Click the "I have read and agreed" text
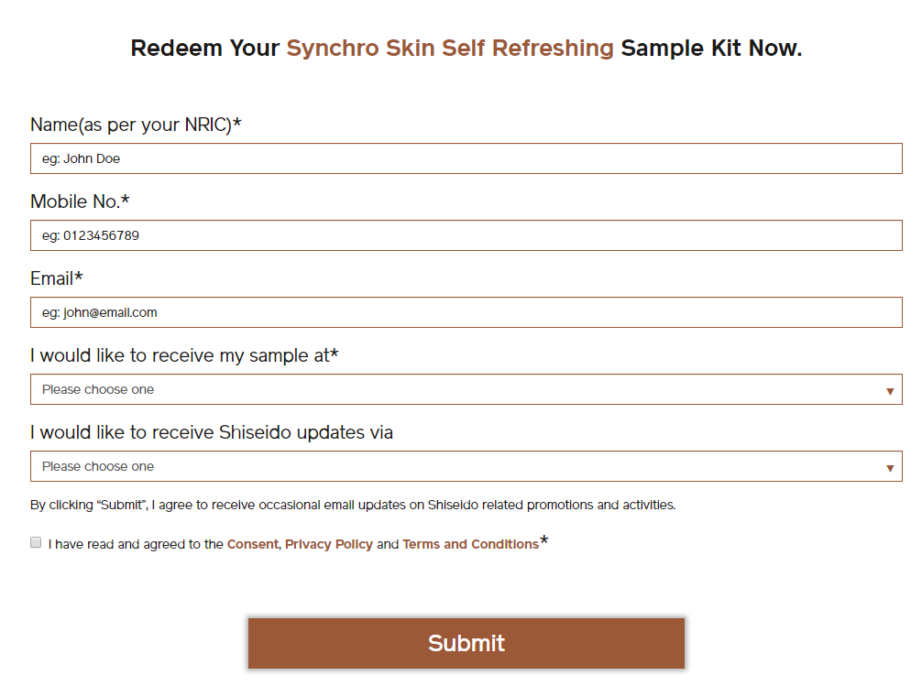Screen dimensions: 922x686 tap(136, 544)
